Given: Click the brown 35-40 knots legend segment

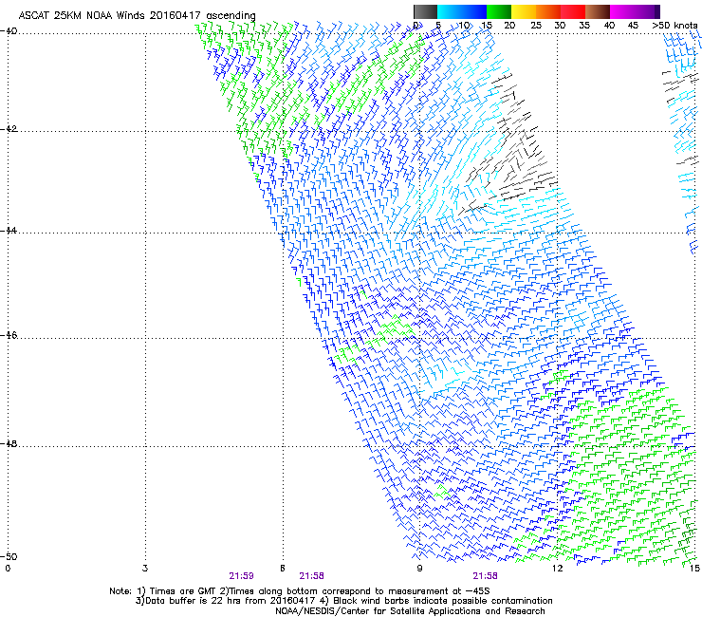Looking at the screenshot, I should [x=598, y=11].
